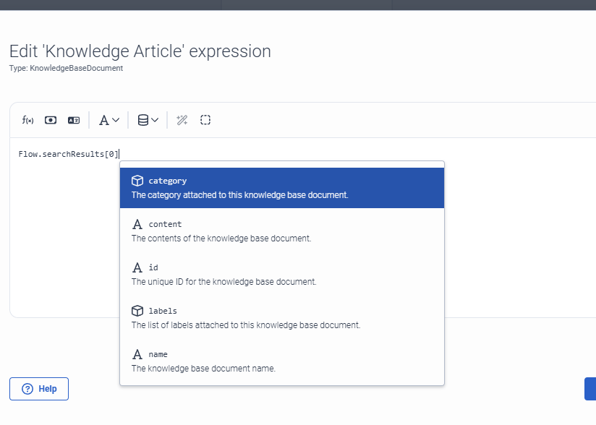Image resolution: width=596 pixels, height=425 pixels.
Task: Click the 'A' icon beside name
Action: pyautogui.click(x=137, y=354)
